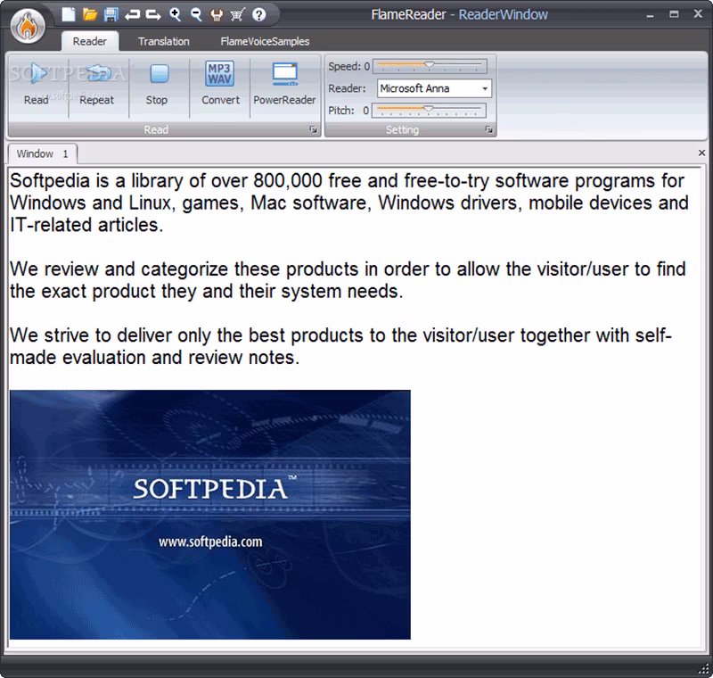The image size is (713, 678).
Task: Click inside the first paragraph text
Action: point(349,203)
